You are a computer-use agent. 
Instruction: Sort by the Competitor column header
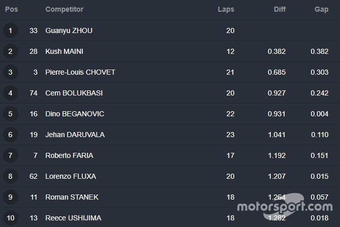(x=64, y=10)
